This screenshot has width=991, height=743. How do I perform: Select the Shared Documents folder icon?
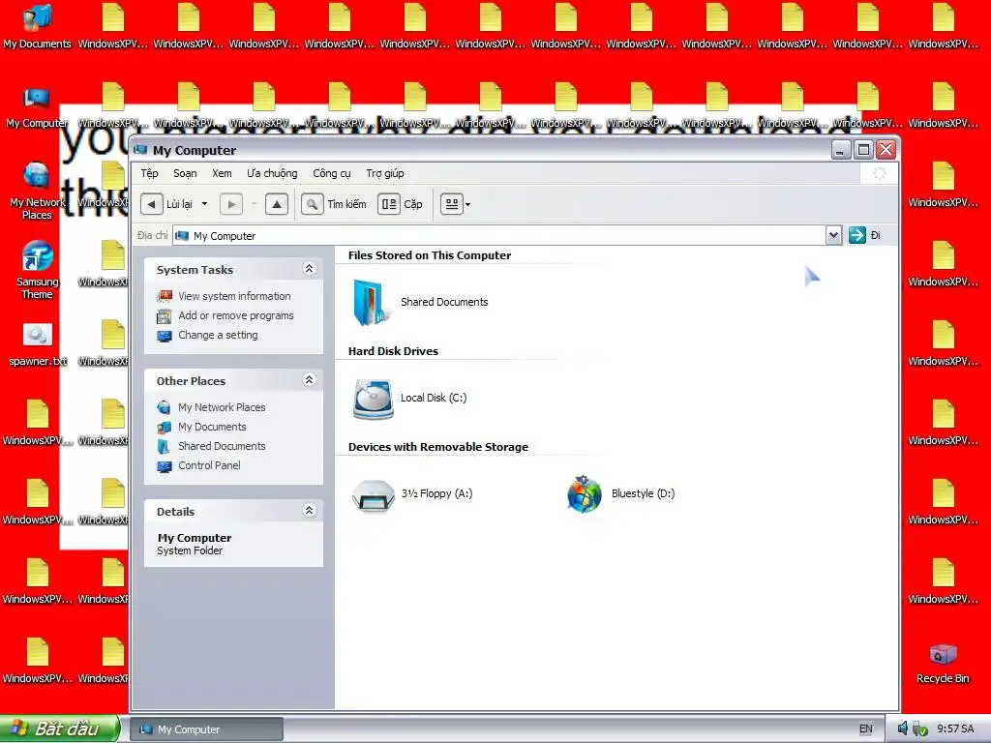[x=371, y=302]
